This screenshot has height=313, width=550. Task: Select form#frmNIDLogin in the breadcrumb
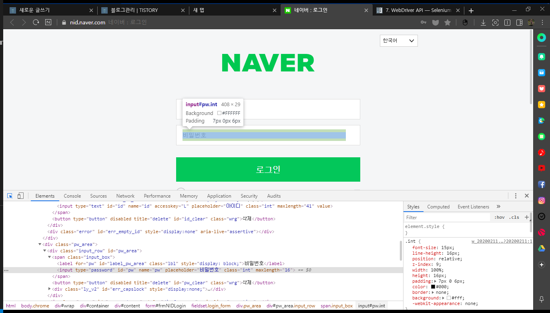pyautogui.click(x=166, y=306)
